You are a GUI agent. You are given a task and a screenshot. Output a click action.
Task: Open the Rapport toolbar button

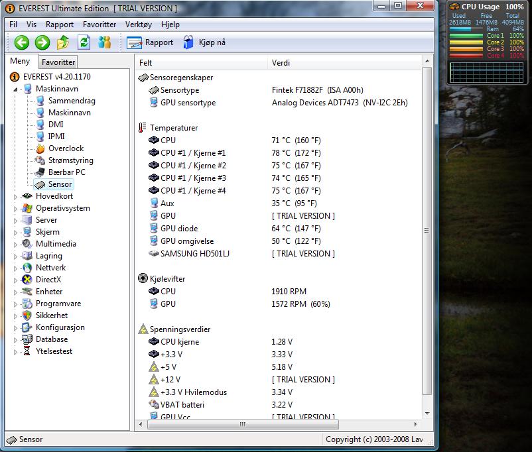(x=150, y=42)
